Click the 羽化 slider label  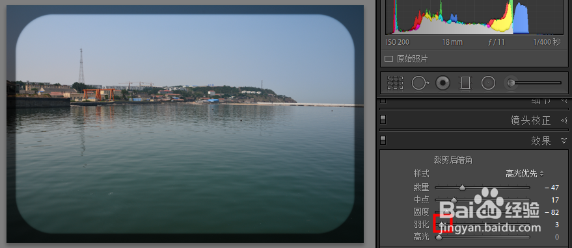click(421, 225)
